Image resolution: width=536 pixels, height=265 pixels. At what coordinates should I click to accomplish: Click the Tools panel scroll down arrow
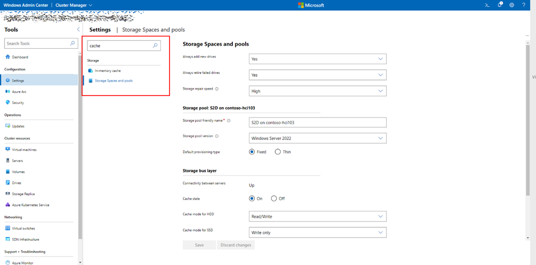(80, 263)
